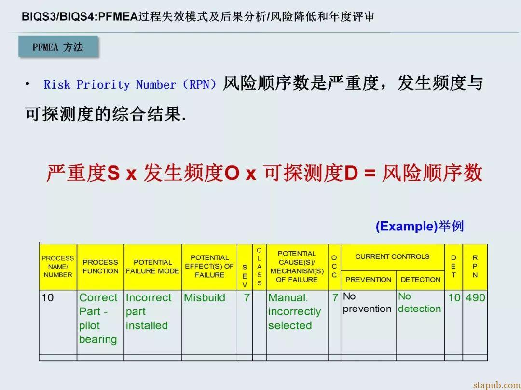Click the DETECTION sub-header cell

(x=420, y=280)
